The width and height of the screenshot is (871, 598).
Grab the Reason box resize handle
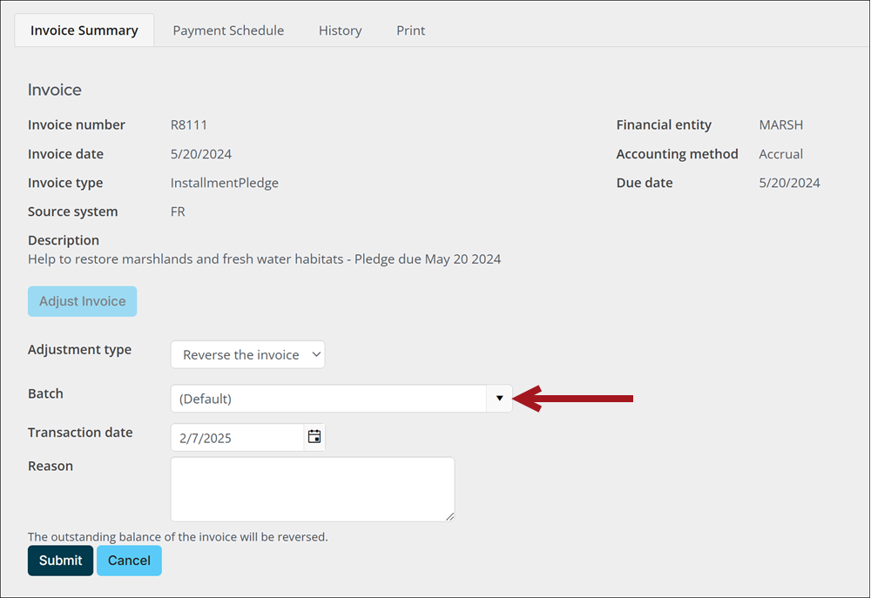pyautogui.click(x=449, y=517)
